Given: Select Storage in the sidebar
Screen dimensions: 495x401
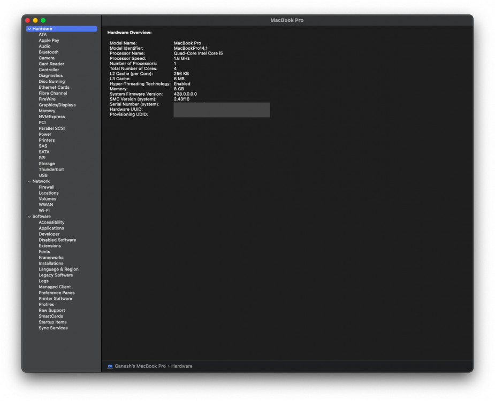Looking at the screenshot, I should pyautogui.click(x=47, y=164).
